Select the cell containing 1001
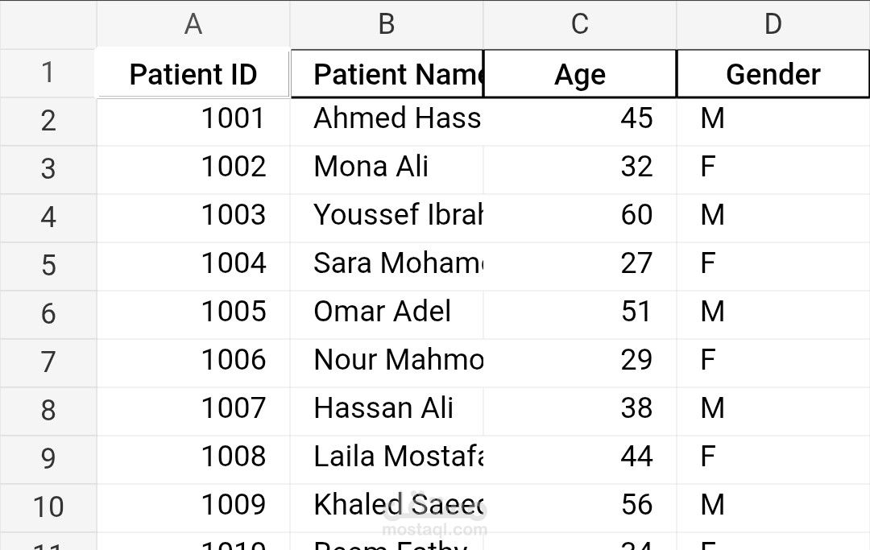Viewport: 870px width, 550px height. click(193, 118)
